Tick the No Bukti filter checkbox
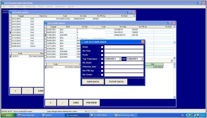This screenshot has height=118, width=207. [x=102, y=63]
